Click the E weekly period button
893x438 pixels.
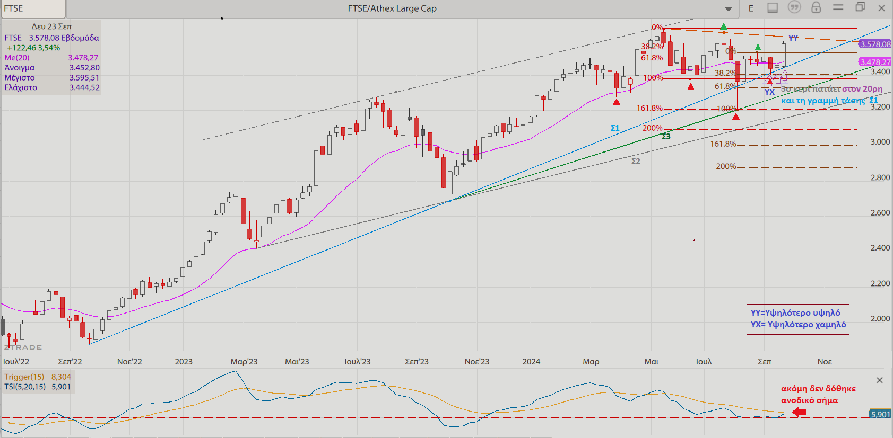tap(751, 8)
